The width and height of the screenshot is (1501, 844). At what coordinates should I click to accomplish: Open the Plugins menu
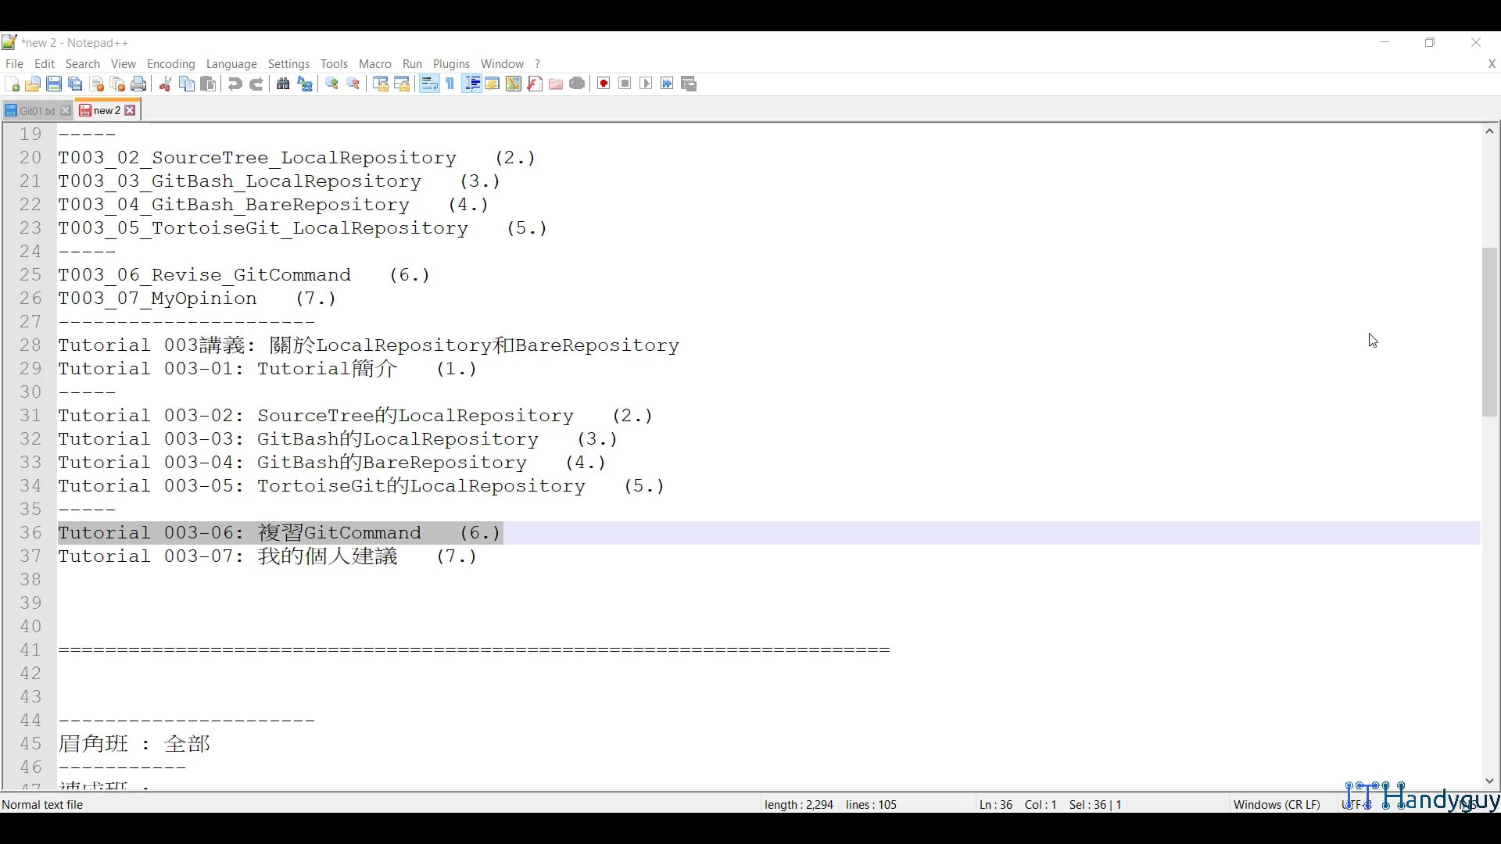[x=451, y=64]
